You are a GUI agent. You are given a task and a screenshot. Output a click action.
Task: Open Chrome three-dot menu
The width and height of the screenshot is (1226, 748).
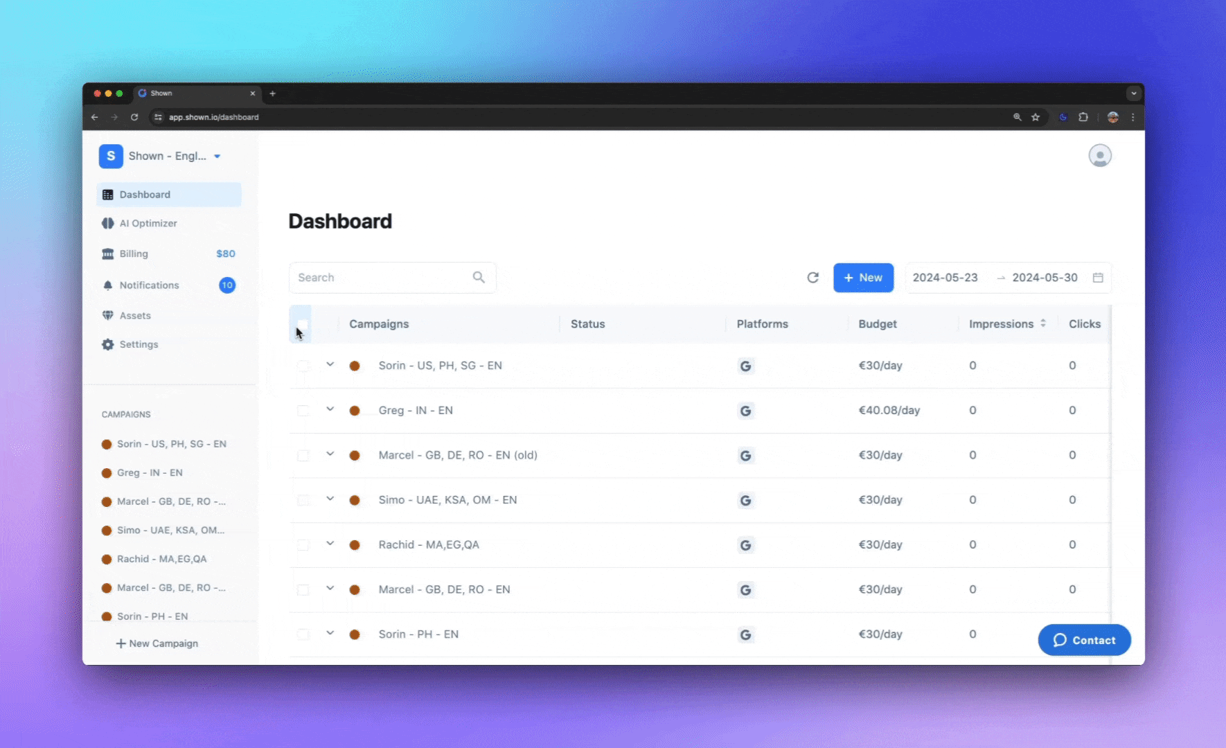pos(1133,117)
